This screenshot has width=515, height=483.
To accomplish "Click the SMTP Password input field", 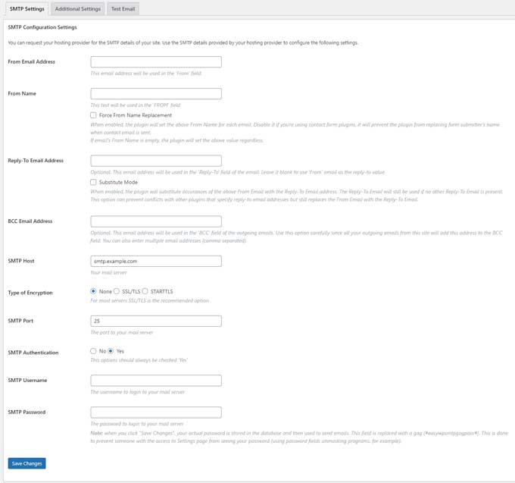I will pos(156,412).
